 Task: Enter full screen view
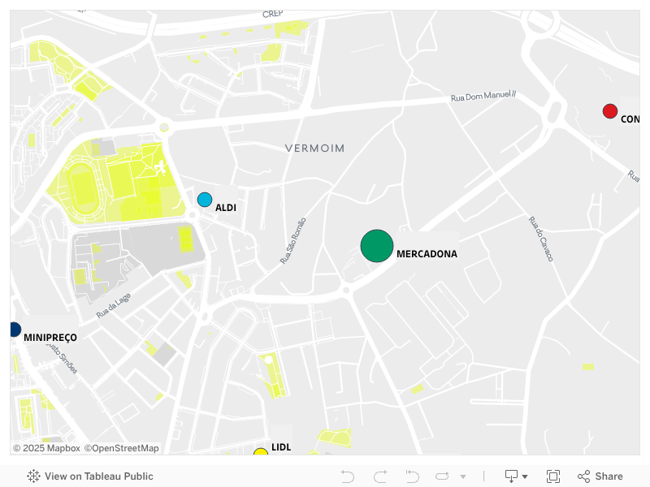[x=553, y=476]
